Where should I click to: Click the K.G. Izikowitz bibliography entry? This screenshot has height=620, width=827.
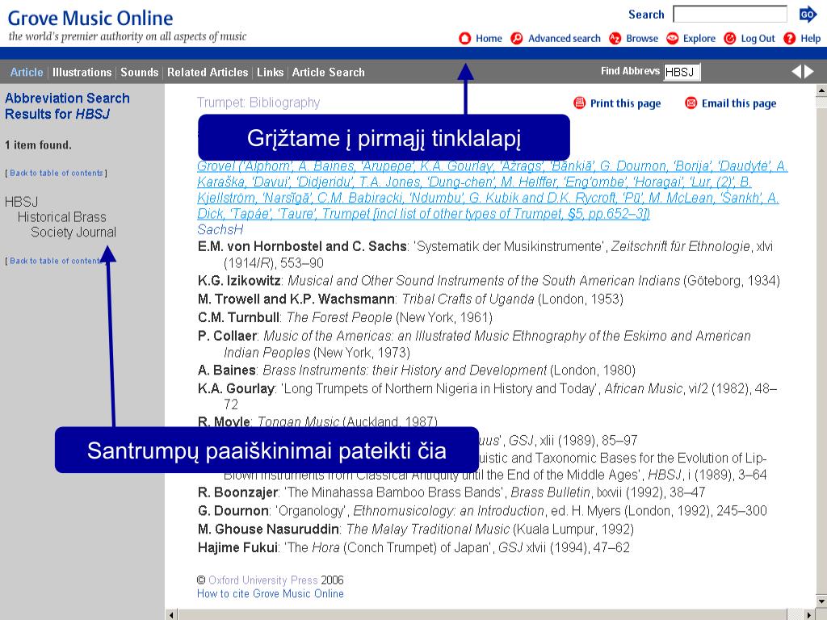point(489,280)
